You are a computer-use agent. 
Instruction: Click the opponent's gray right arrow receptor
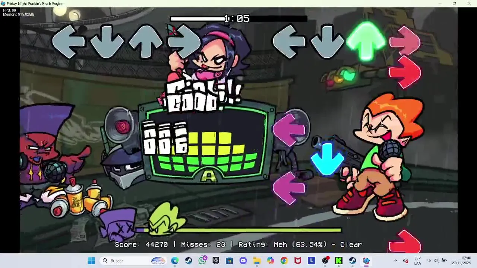click(x=184, y=42)
